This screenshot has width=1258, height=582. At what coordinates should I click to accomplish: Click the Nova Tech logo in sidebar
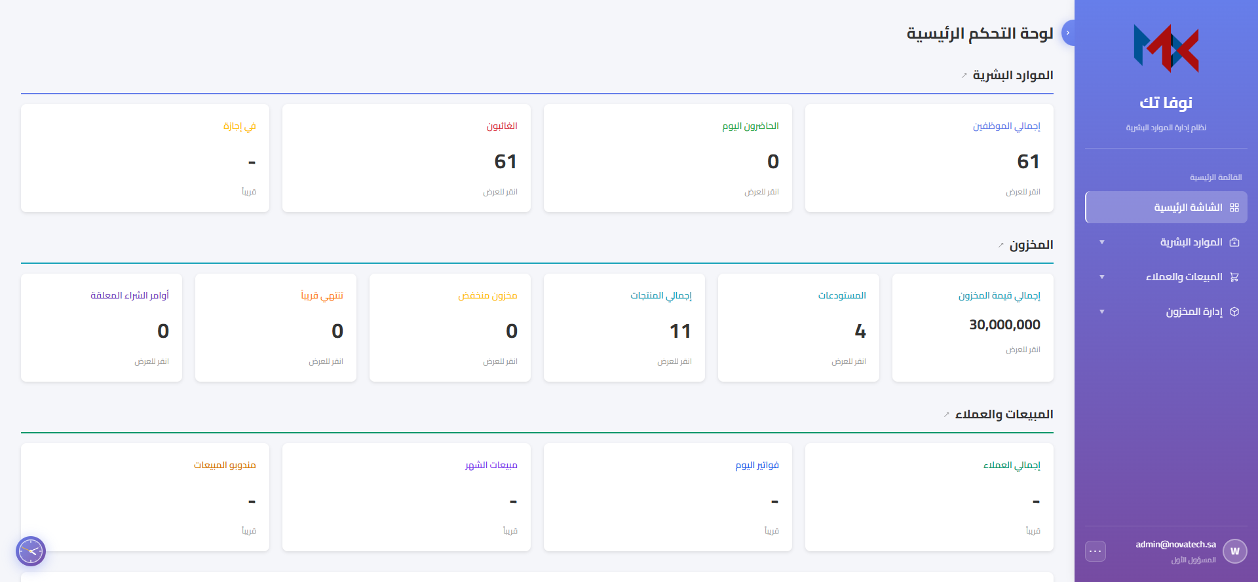pos(1166,48)
